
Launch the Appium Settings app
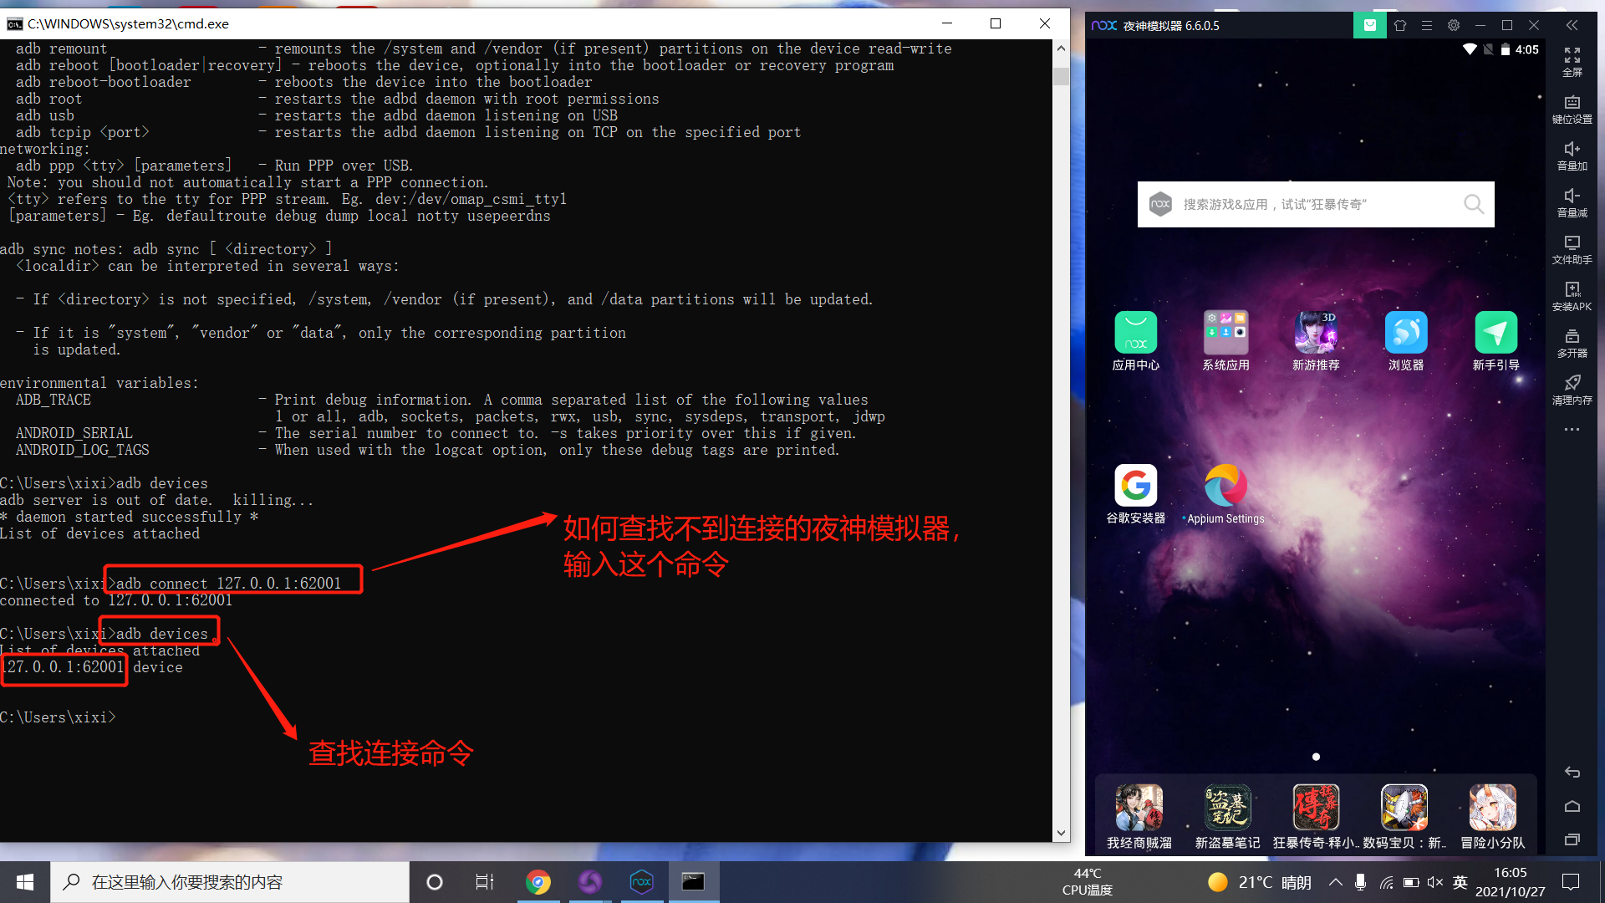(x=1225, y=487)
